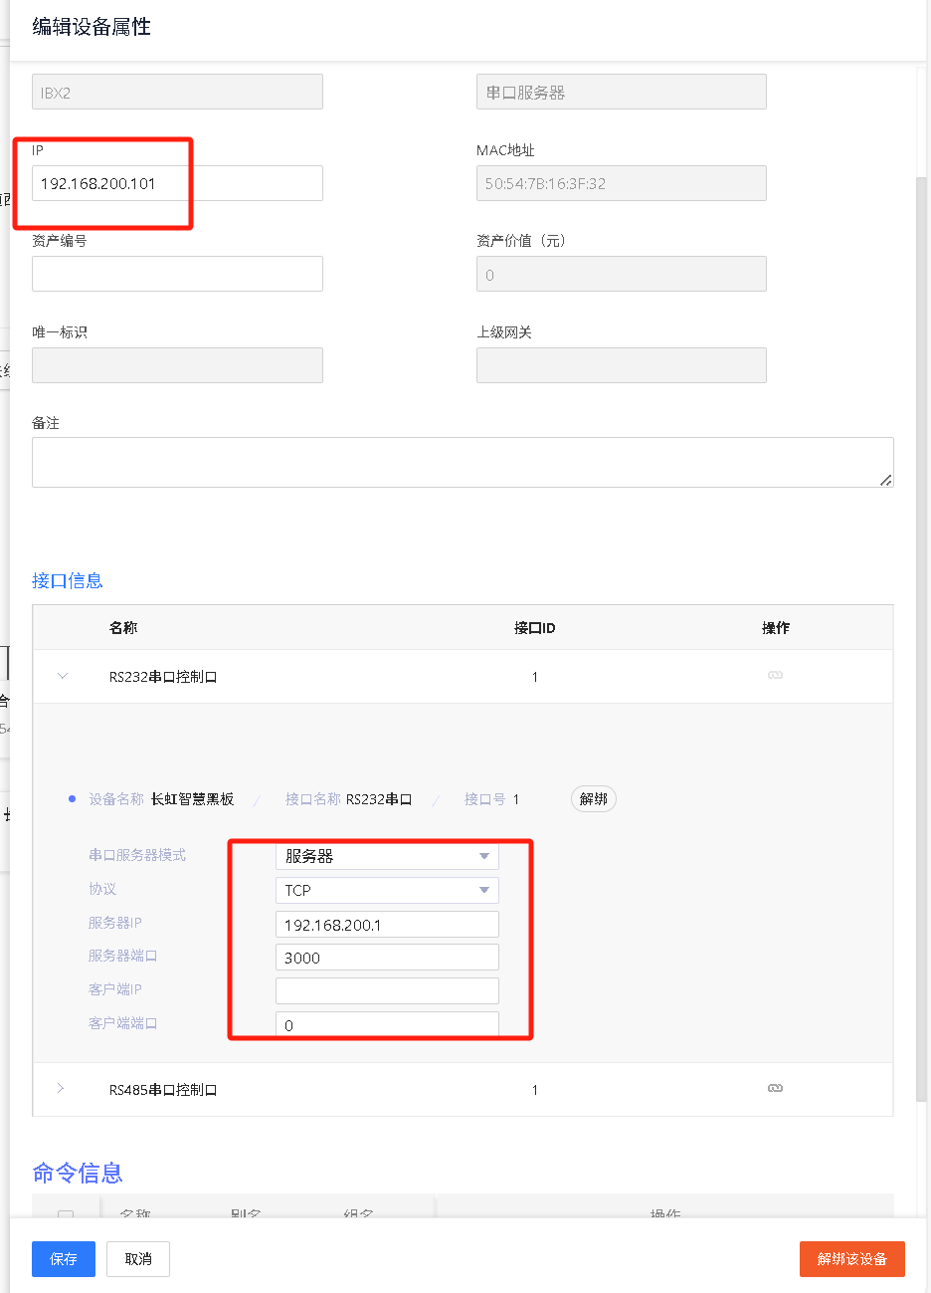Click the IP field showing 192.168.200.101

tap(177, 184)
